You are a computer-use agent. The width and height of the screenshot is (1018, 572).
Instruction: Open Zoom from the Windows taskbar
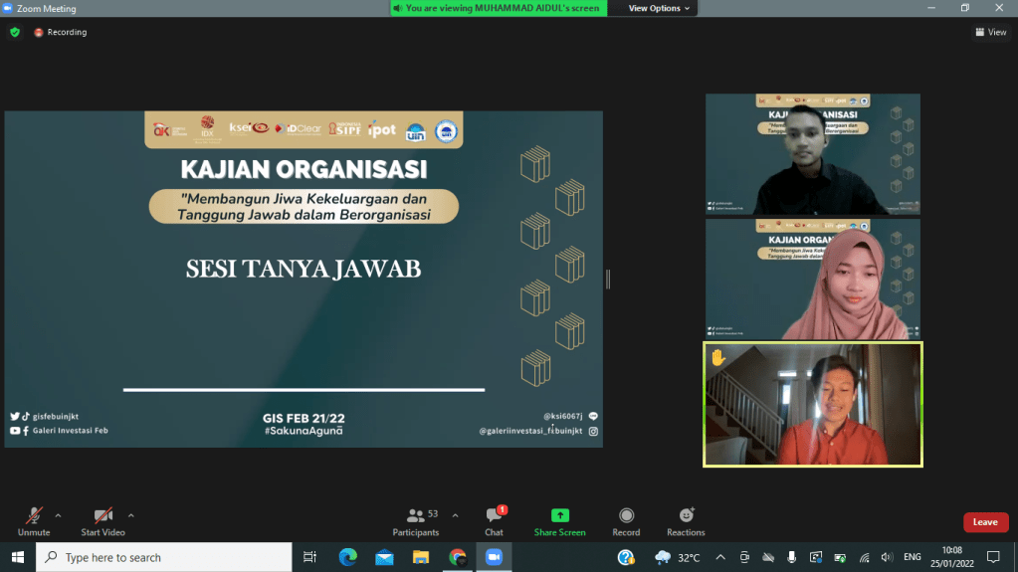tap(493, 557)
